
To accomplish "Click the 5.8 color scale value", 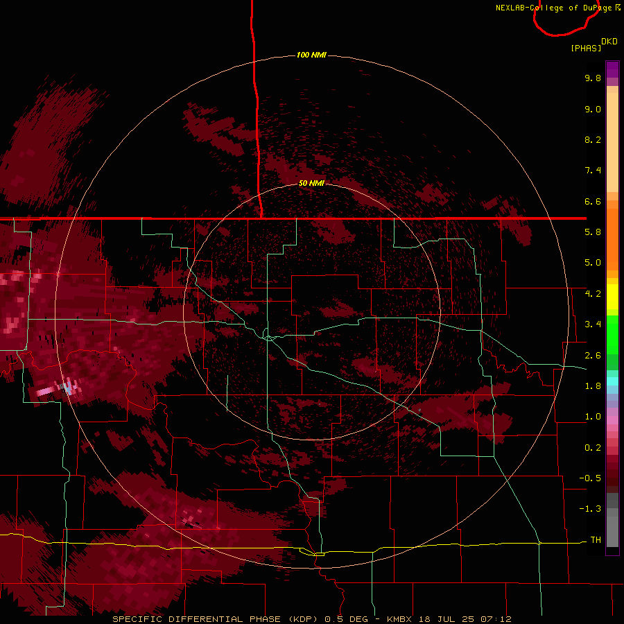I will tap(593, 232).
